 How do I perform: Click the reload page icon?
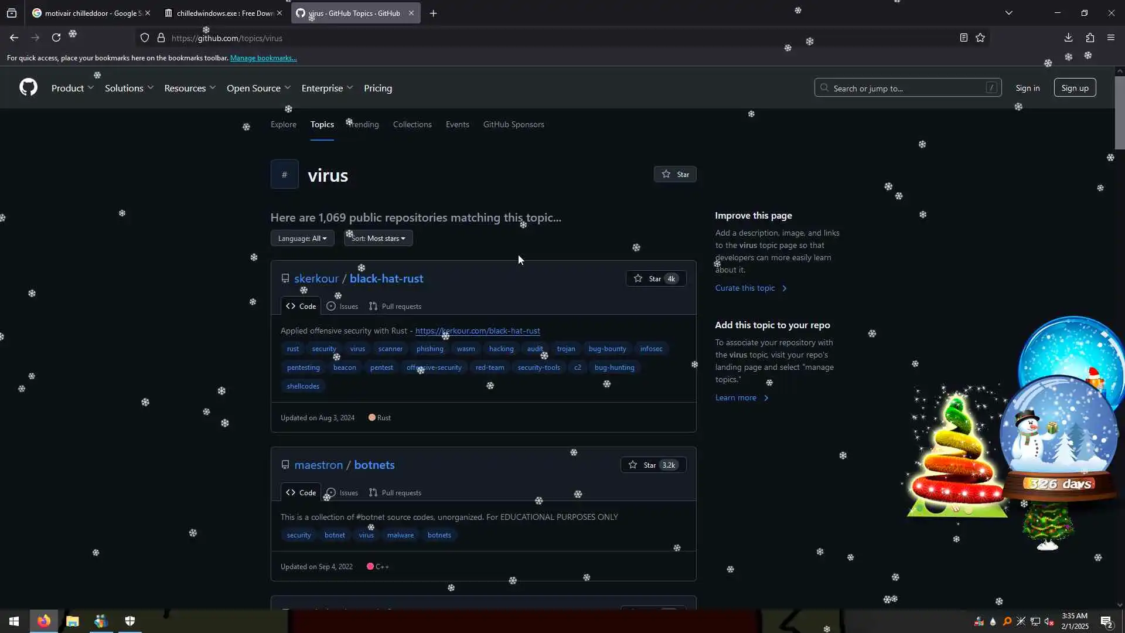click(56, 38)
